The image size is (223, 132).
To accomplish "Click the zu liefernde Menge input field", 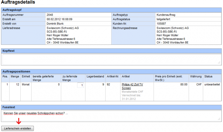I will pyautogui.click(x=81, y=85).
